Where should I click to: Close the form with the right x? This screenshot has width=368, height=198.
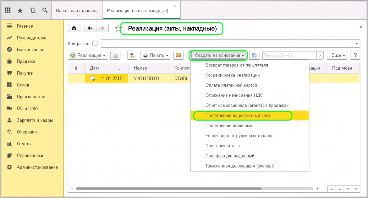point(360,27)
